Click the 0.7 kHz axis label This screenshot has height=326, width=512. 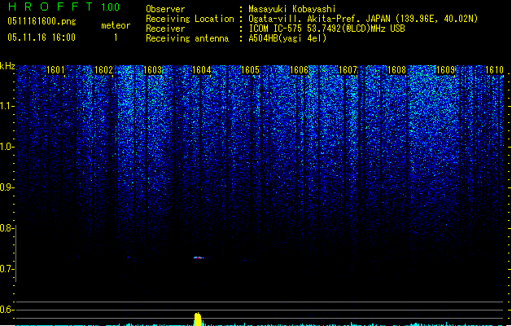7,269
